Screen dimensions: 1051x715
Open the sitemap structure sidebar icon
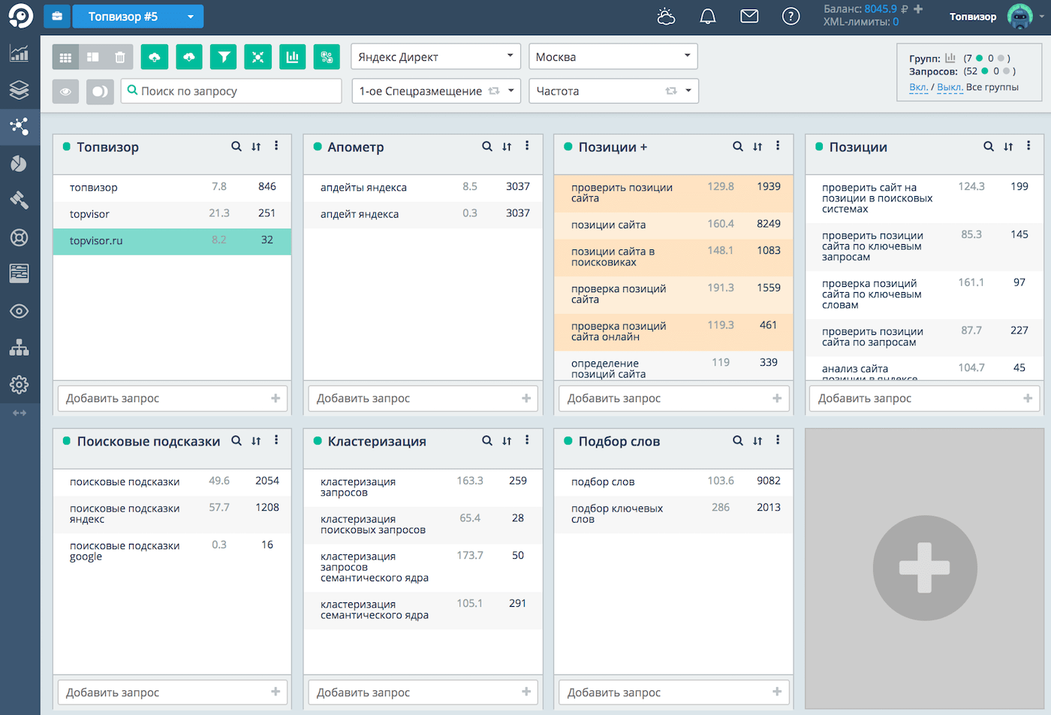pos(19,348)
